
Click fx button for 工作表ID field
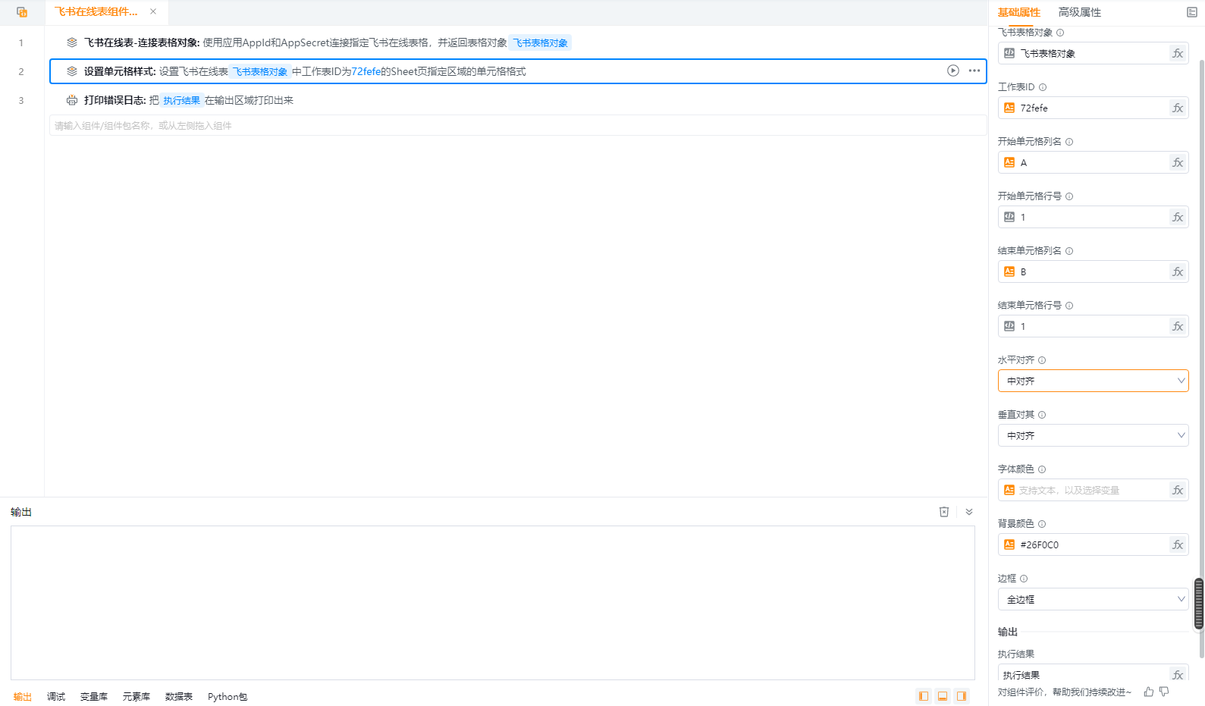click(1178, 108)
